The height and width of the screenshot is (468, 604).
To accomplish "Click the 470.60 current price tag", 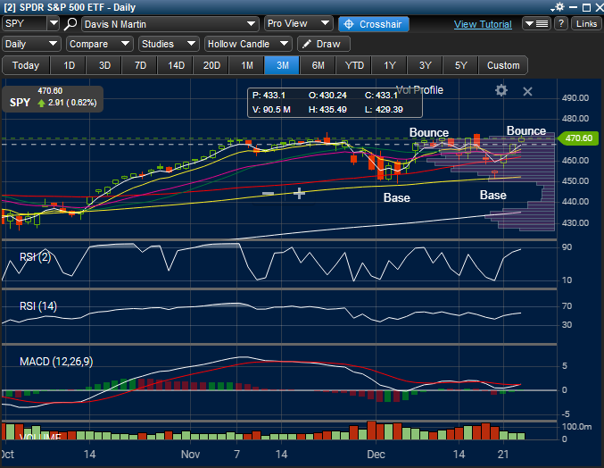I will tap(578, 138).
